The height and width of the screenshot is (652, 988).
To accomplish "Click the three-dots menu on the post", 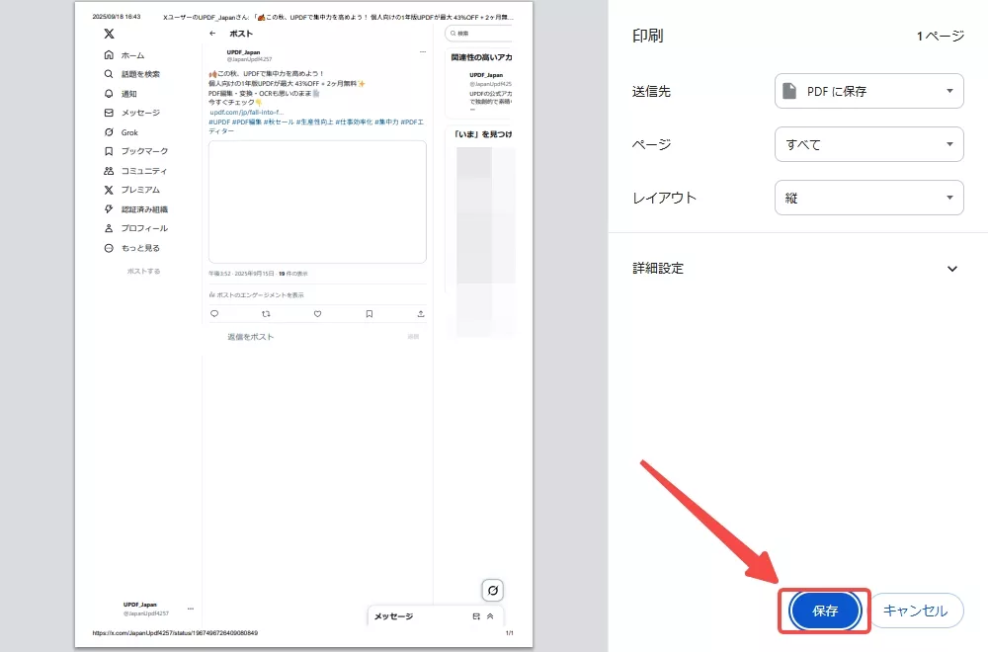I will [x=423, y=52].
